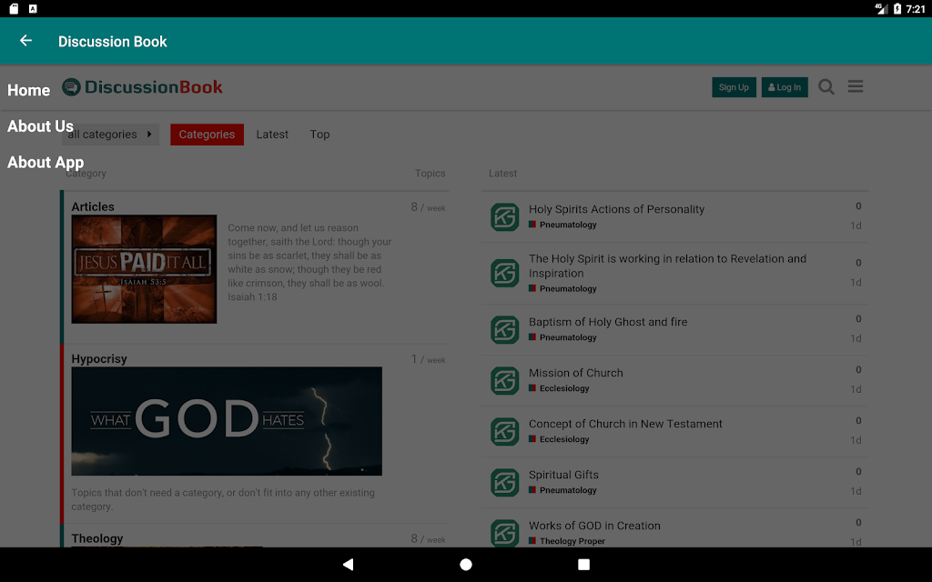Click the "1 / week" count for Hypocrisy
The height and width of the screenshot is (582, 932).
tap(428, 359)
